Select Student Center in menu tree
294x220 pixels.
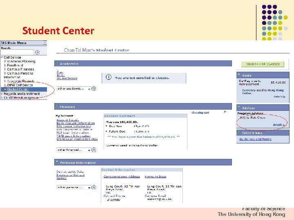pyautogui.click(x=18, y=89)
